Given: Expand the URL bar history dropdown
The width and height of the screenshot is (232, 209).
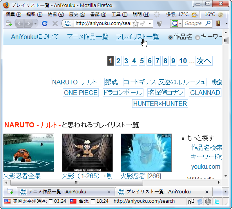Looking at the screenshot, I should 150,23.
